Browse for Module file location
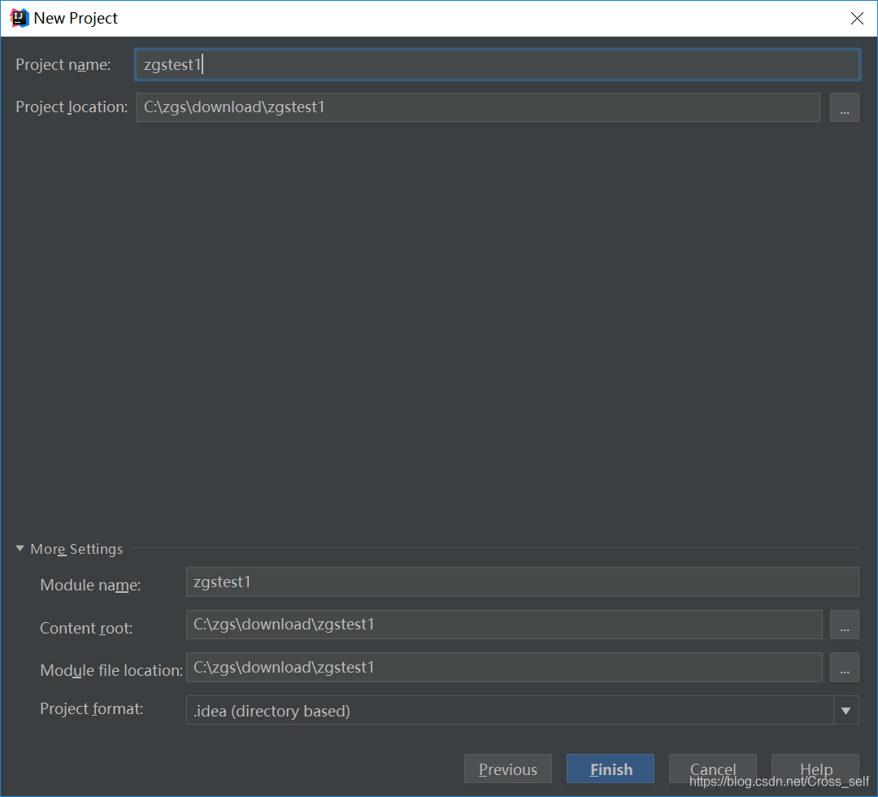Image resolution: width=878 pixels, height=797 pixels. 845,667
